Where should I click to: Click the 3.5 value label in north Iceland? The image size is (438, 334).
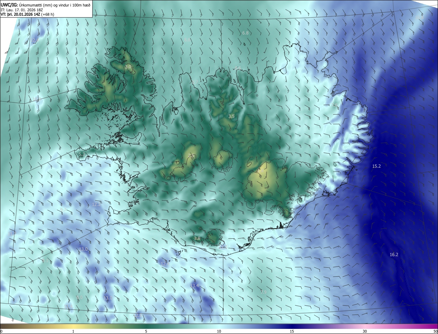[x=231, y=116]
